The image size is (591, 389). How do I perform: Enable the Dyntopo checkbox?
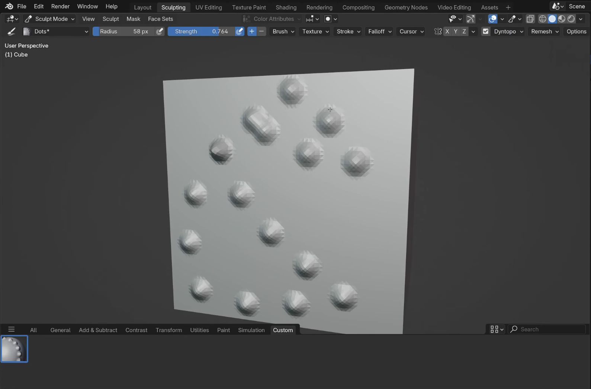tap(486, 32)
